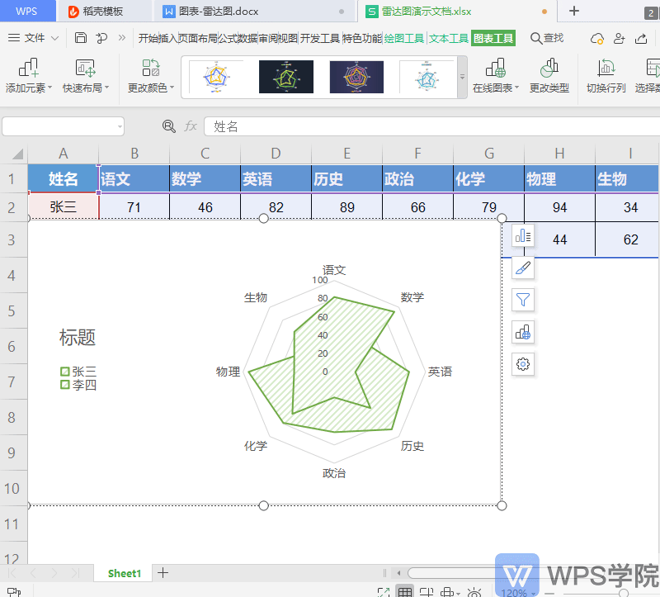660x597 pixels.
Task: Choose the purple radar chart style
Action: coord(356,77)
